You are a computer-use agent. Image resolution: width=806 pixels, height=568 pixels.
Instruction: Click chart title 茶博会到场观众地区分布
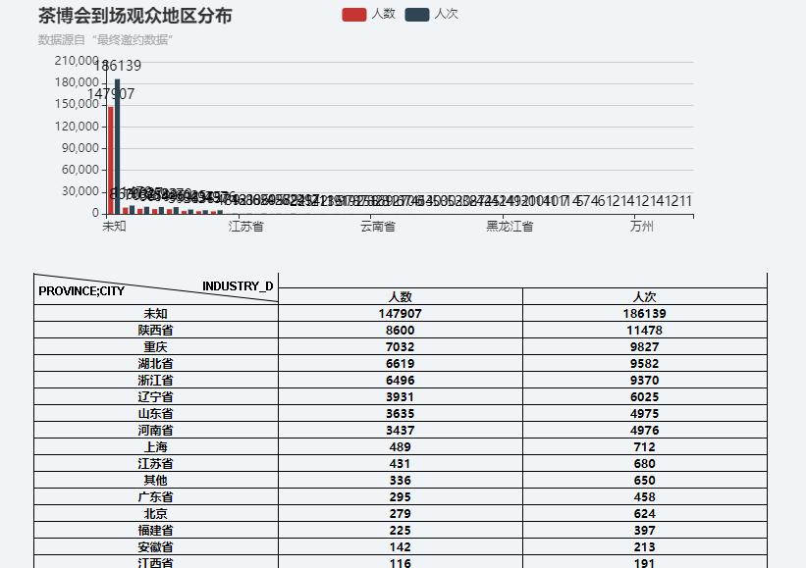(135, 16)
